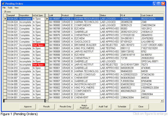168x116 pixels.
Task: Select sample 10-04-022
Action: pos(13,29)
